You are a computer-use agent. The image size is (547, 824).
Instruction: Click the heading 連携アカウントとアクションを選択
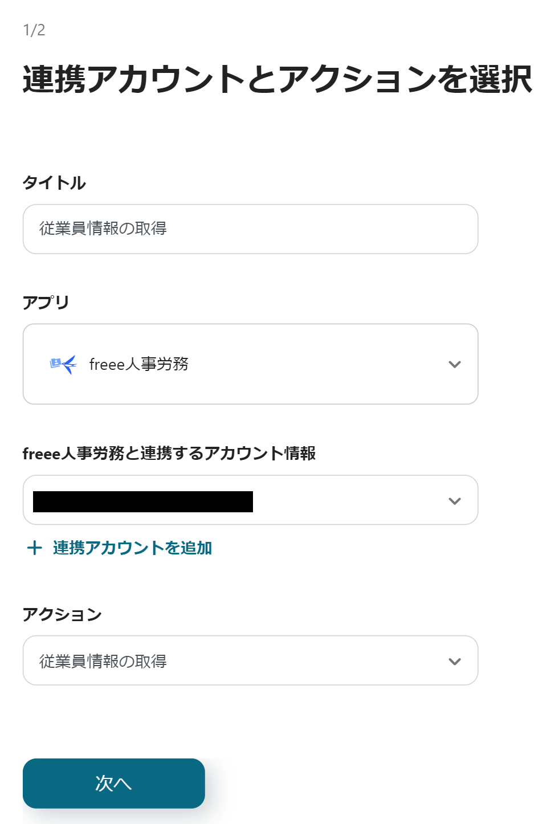tap(277, 79)
